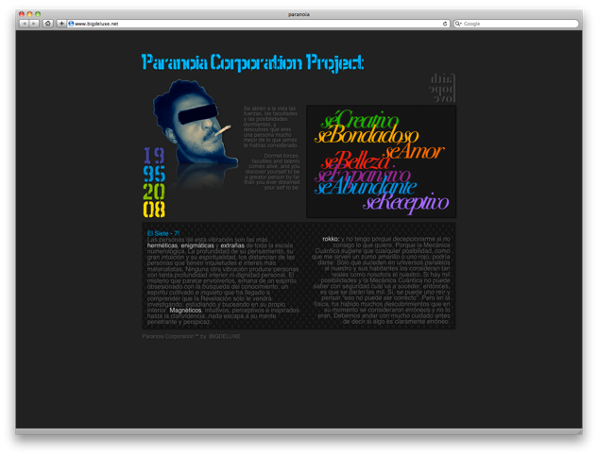Focus the Google search box
The image size is (598, 456).
pos(520,23)
